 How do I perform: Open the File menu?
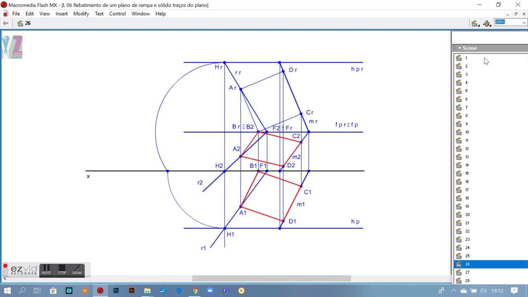click(x=16, y=14)
